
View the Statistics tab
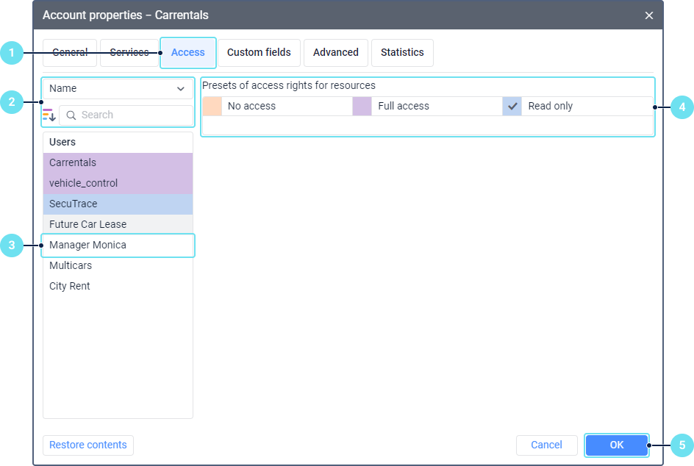click(x=402, y=53)
